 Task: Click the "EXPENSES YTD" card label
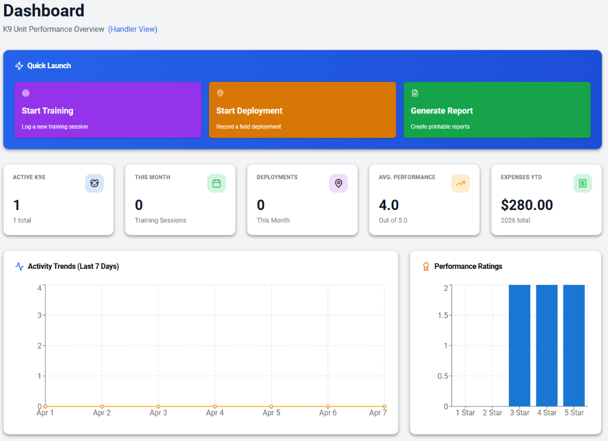click(x=521, y=177)
